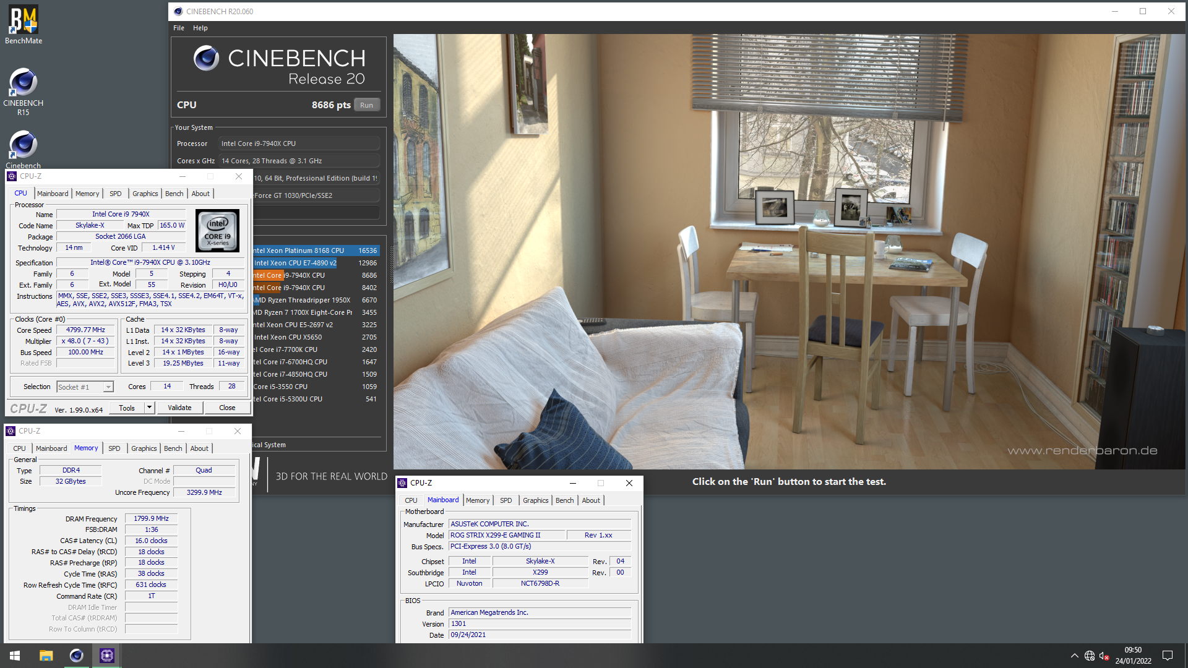This screenshot has width=1188, height=668.
Task: Select the i9-7940X ranking row scoring 8402
Action: pos(316,288)
